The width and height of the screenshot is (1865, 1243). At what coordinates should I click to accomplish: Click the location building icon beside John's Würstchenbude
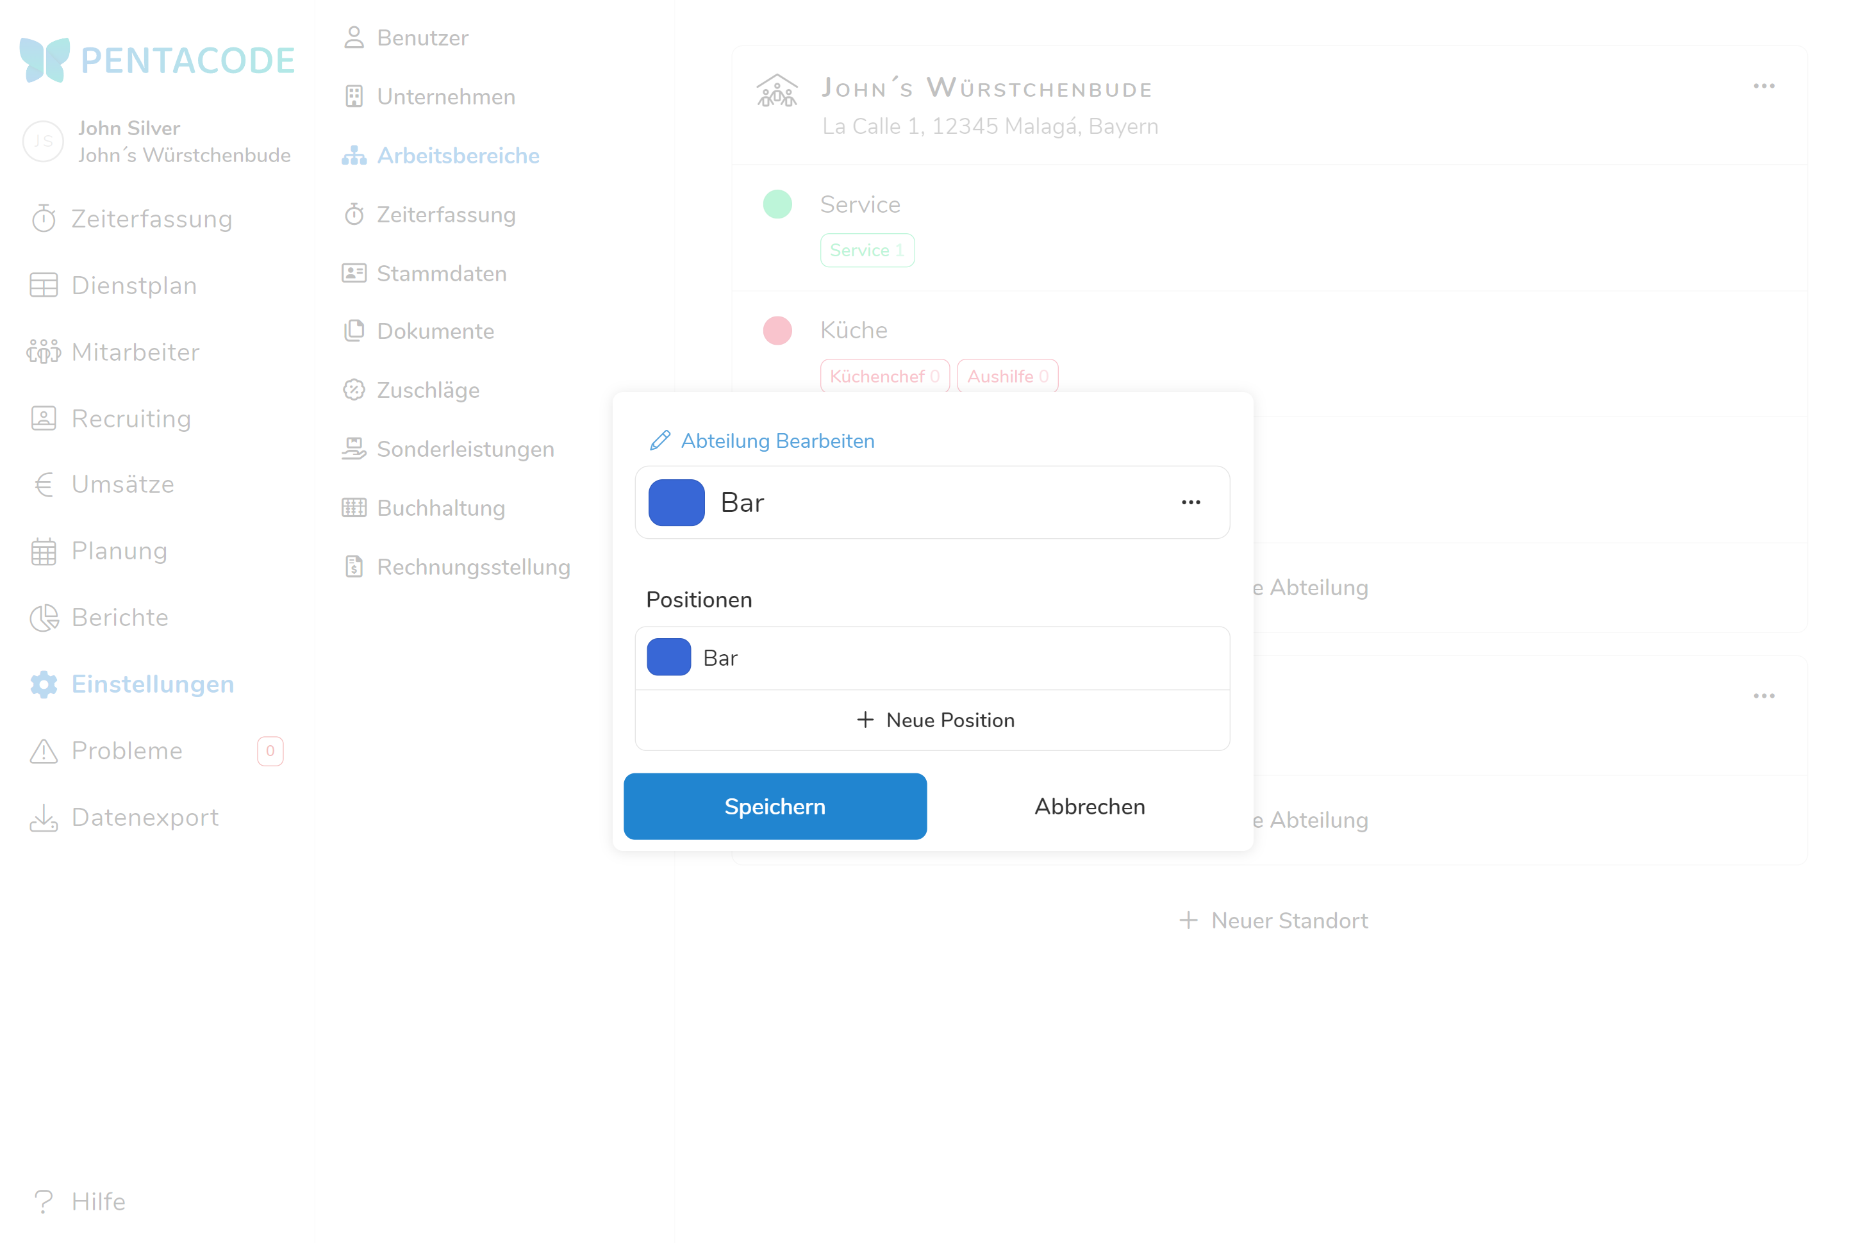[x=776, y=91]
